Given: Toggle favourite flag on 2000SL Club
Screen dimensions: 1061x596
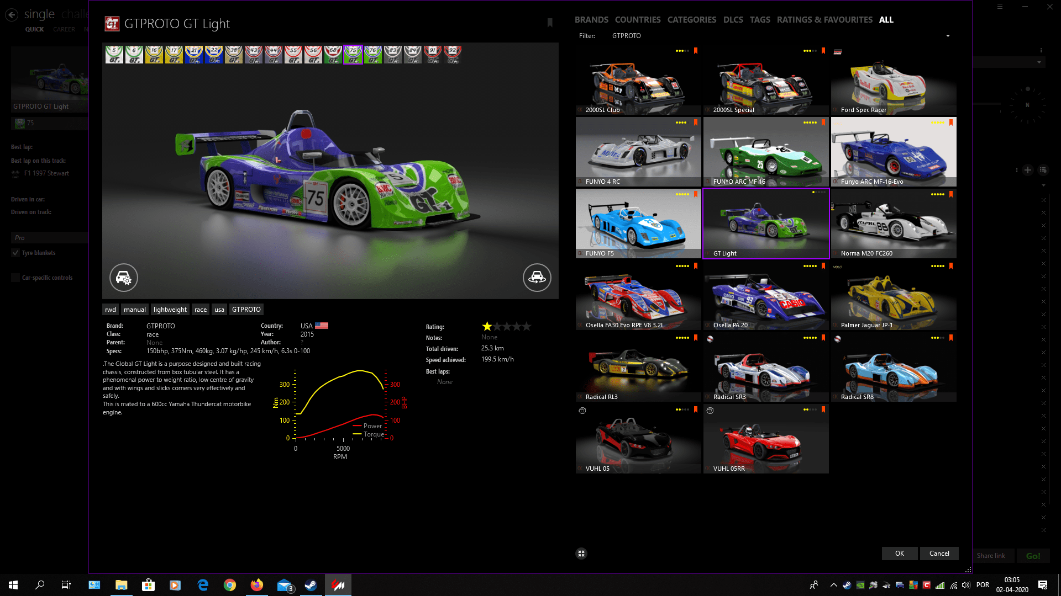Looking at the screenshot, I should click(696, 51).
